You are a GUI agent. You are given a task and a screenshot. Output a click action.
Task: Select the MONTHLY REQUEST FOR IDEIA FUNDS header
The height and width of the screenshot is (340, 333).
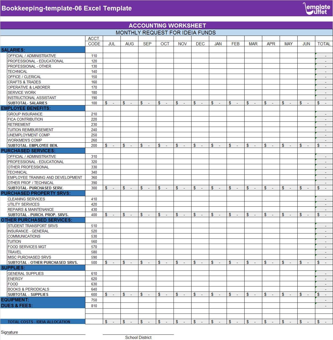pyautogui.click(x=166, y=32)
